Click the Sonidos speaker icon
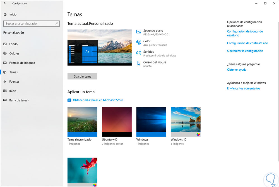 [139, 53]
